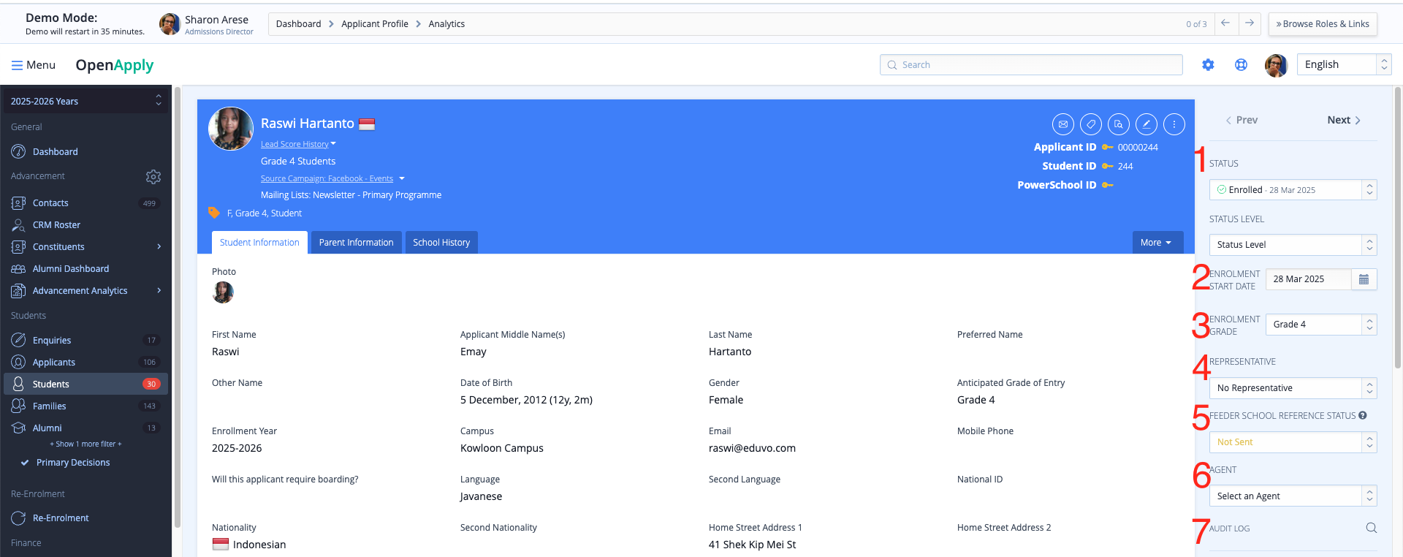This screenshot has height=557, width=1403.
Task: Toggle the Primary Decisions filter checkmark
Action: point(25,463)
